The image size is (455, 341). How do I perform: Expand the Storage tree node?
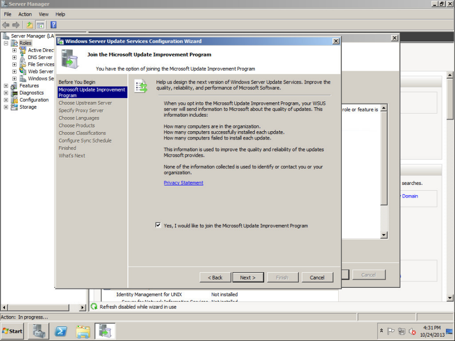(6, 107)
